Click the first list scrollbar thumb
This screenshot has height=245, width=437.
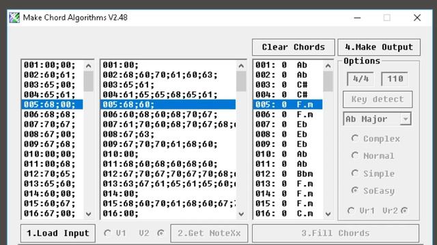point(89,82)
